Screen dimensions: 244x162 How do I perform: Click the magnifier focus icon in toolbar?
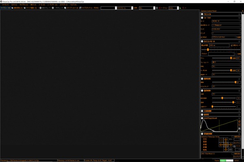pyautogui.click(x=183, y=8)
